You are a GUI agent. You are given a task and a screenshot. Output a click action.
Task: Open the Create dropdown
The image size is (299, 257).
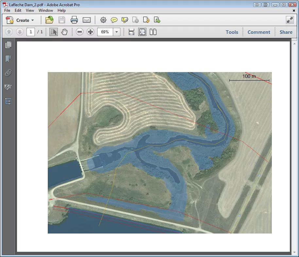[22, 20]
